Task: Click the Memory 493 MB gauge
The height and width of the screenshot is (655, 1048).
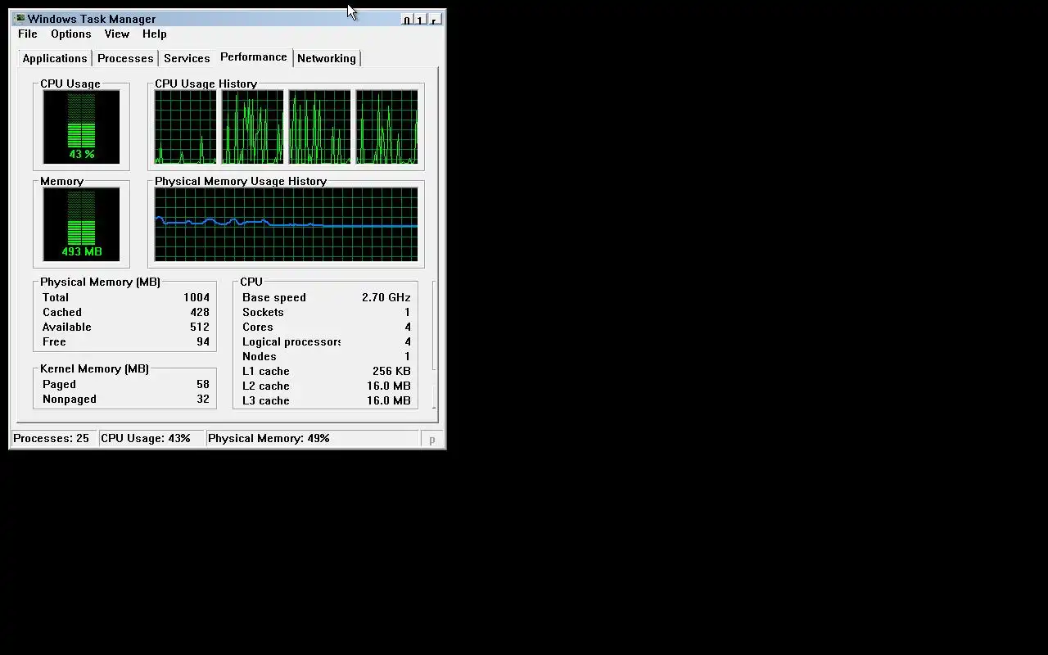Action: pos(81,224)
